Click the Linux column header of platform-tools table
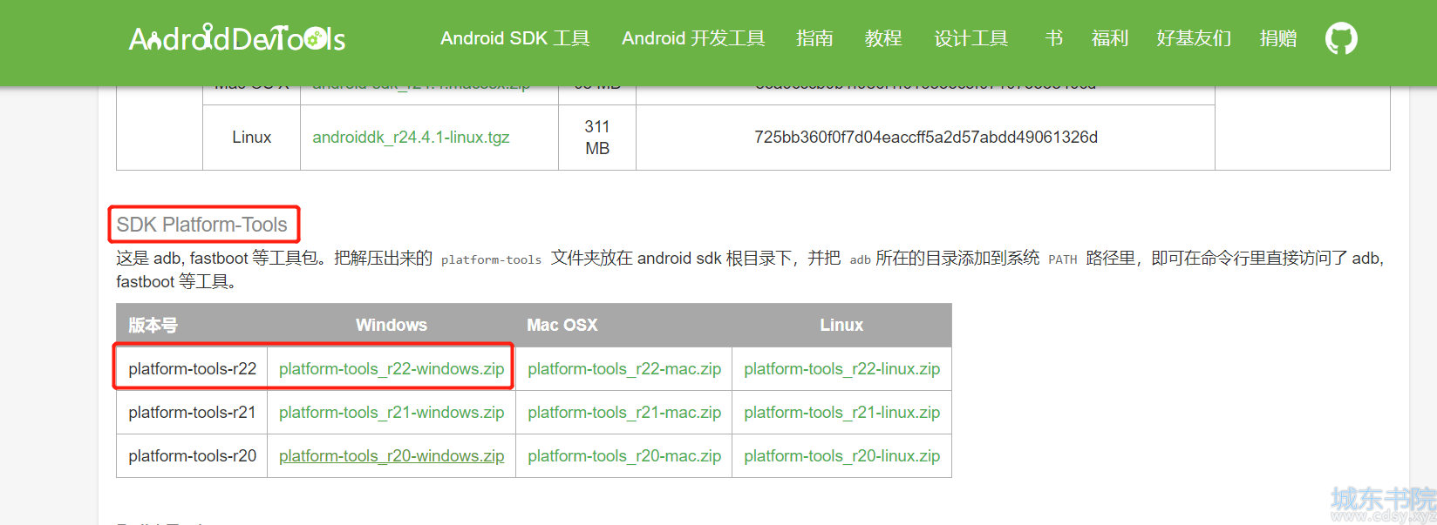 pyautogui.click(x=841, y=326)
